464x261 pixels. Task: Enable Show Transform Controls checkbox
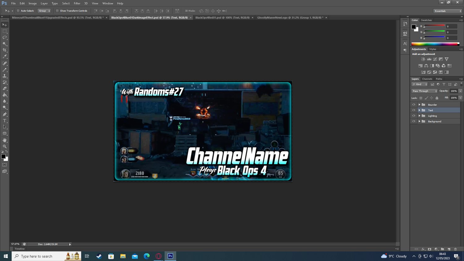(57, 11)
